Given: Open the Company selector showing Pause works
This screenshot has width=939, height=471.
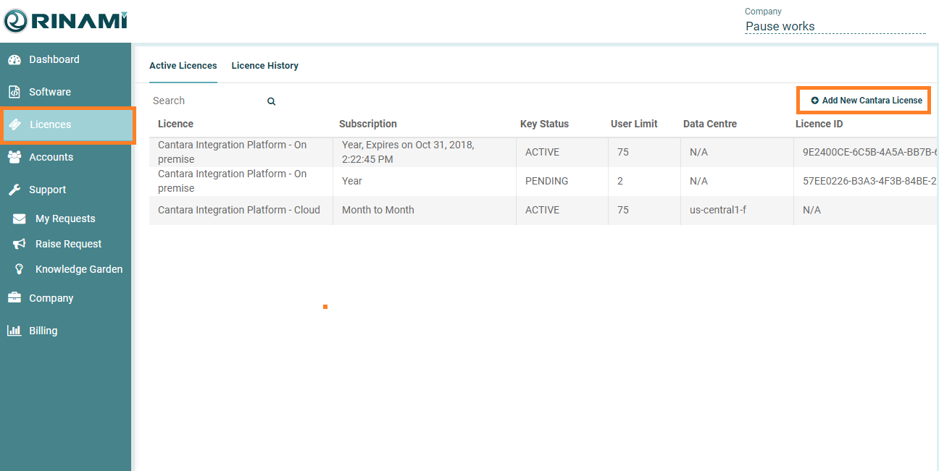Looking at the screenshot, I should pyautogui.click(x=835, y=27).
